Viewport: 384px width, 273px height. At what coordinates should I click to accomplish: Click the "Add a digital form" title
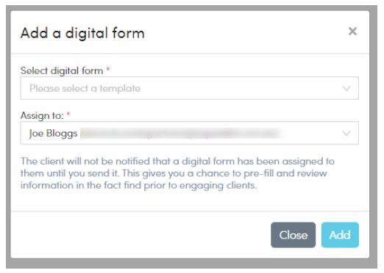pyautogui.click(x=82, y=33)
